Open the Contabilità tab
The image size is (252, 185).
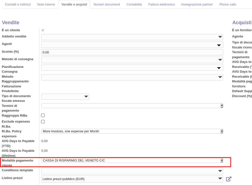[x=134, y=4]
